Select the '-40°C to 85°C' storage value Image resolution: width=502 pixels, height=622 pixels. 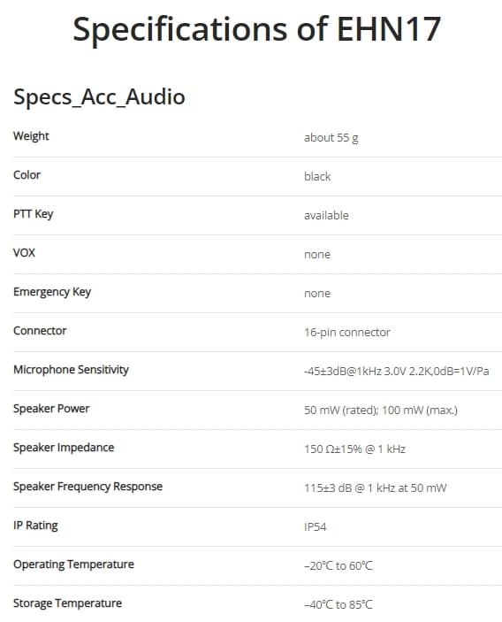(x=338, y=604)
